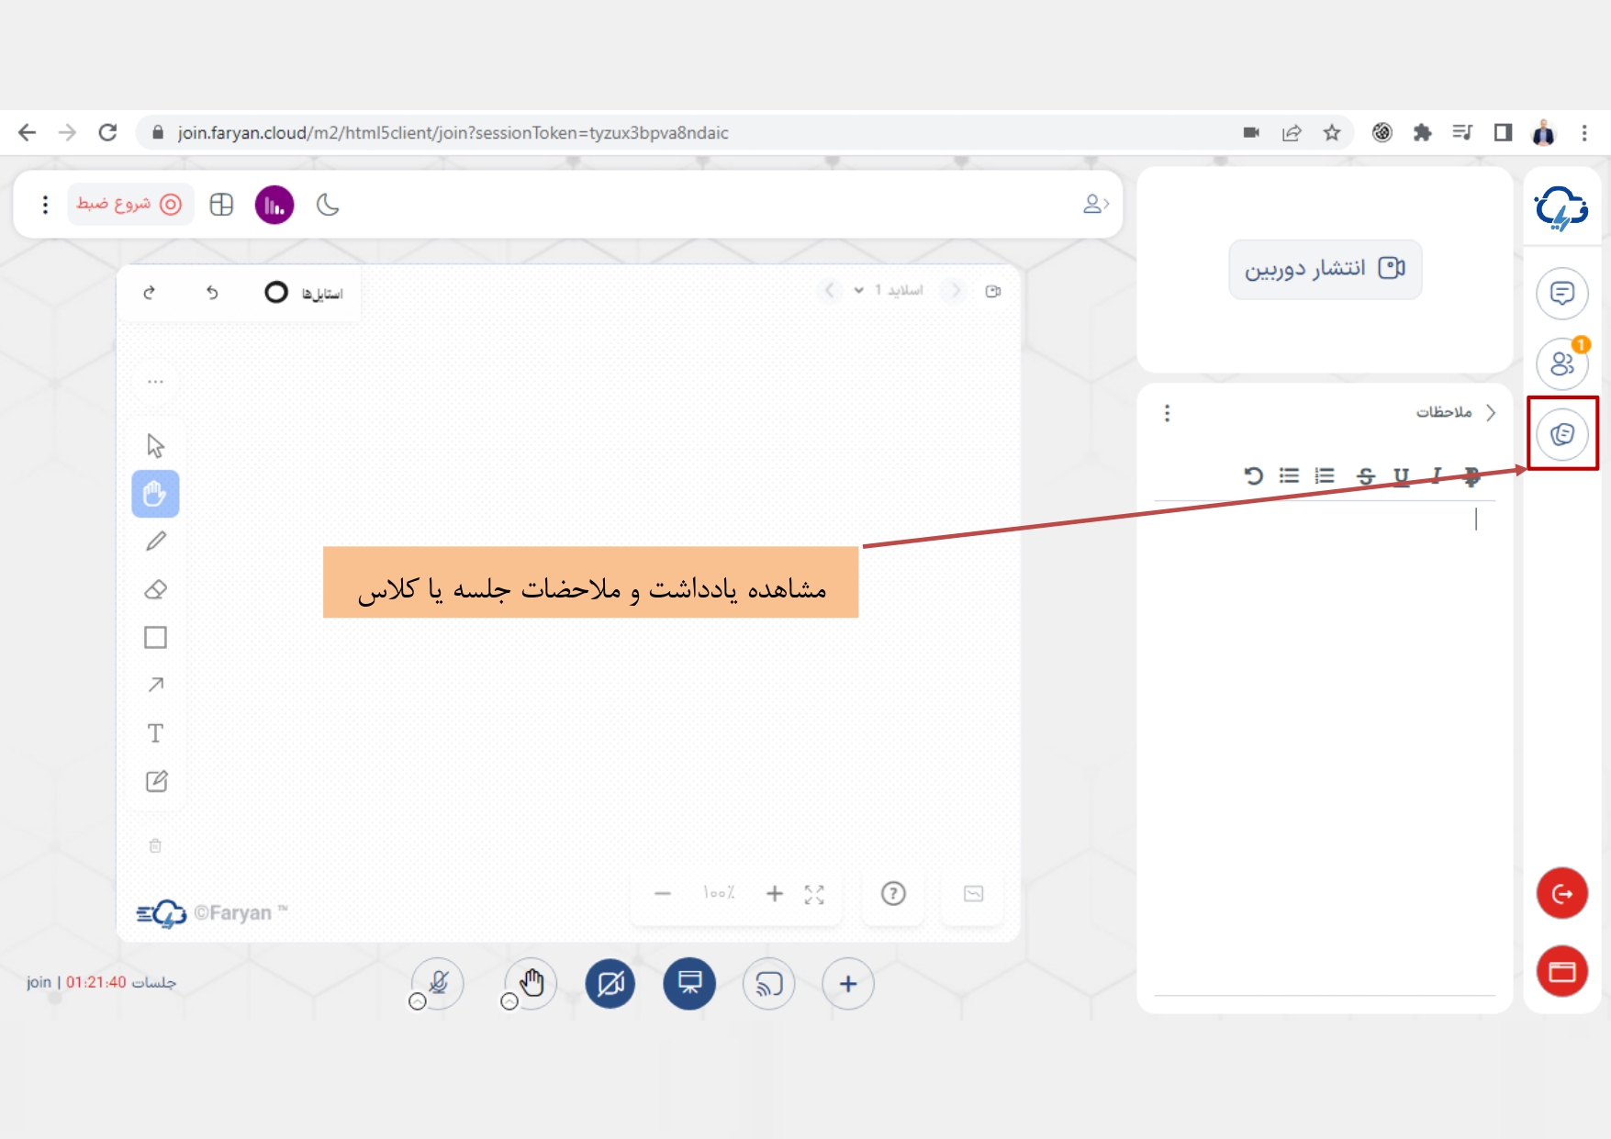
Task: Open the users list sidebar icon
Action: [1561, 363]
